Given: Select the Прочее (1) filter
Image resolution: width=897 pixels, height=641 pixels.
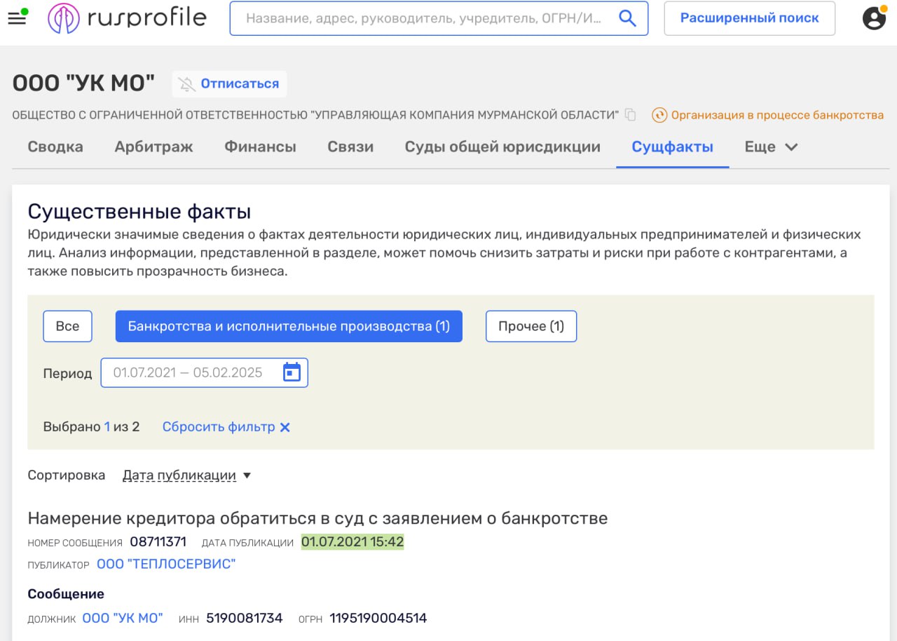Looking at the screenshot, I should pos(531,326).
